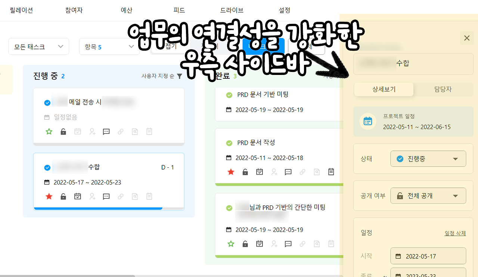Image resolution: width=478 pixels, height=277 pixels.
Task: Toggle green star on mail task card
Action: pos(49,131)
